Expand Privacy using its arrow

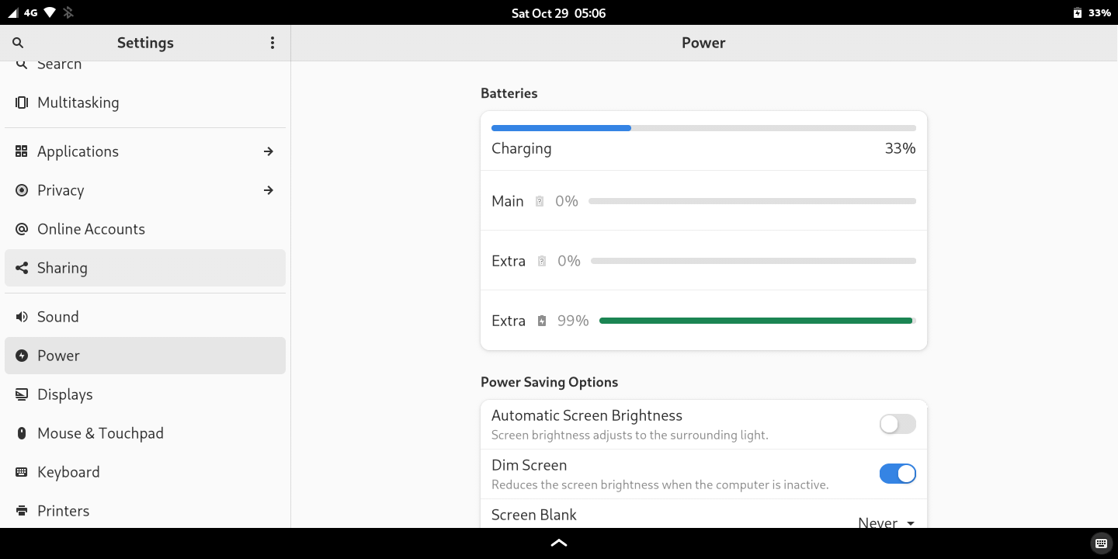coord(269,190)
